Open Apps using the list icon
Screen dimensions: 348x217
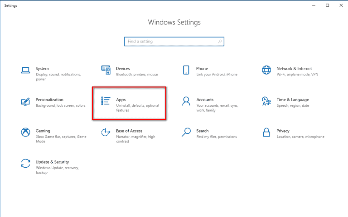coord(106,101)
